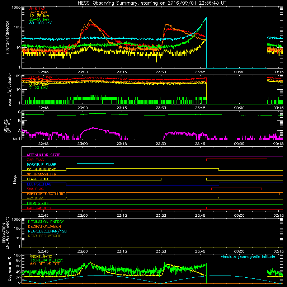
Task: Click the REAR_DEC_WEIGHT legend label
Action: (44, 236)
